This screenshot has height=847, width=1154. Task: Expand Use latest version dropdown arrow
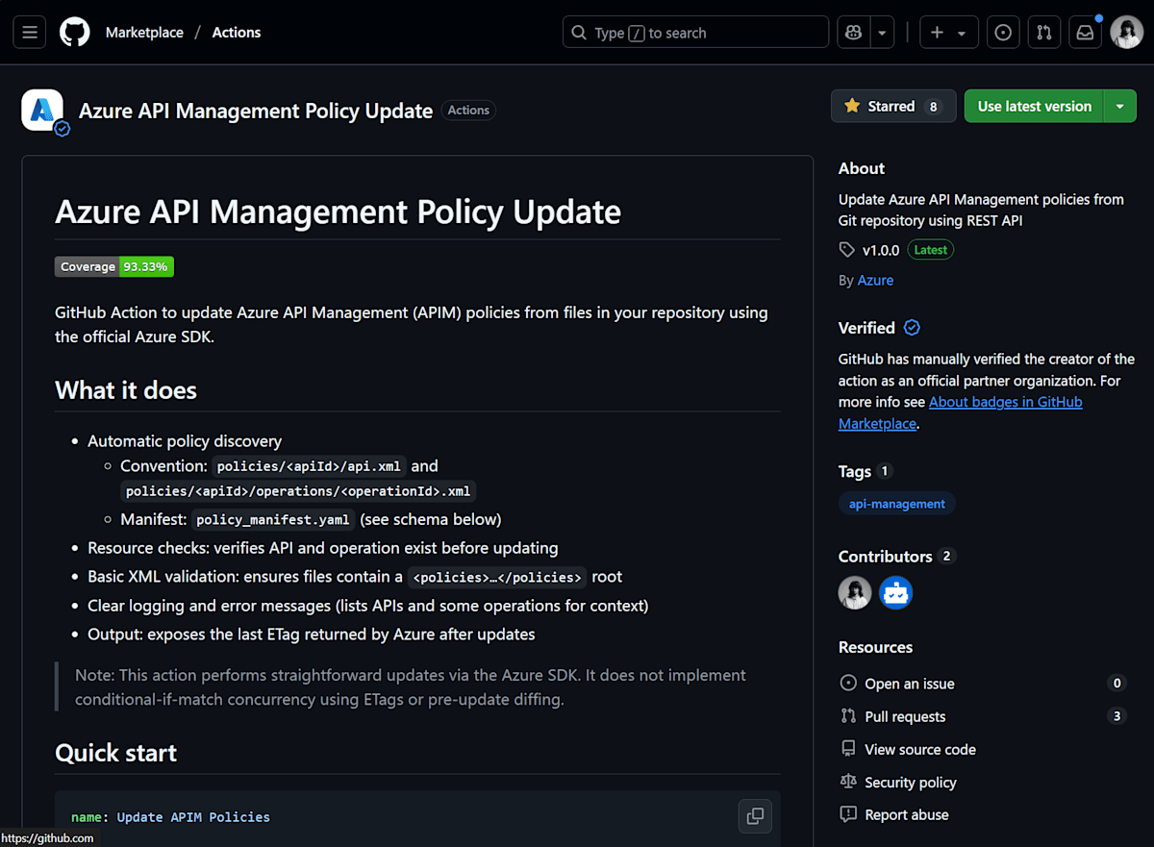point(1120,106)
